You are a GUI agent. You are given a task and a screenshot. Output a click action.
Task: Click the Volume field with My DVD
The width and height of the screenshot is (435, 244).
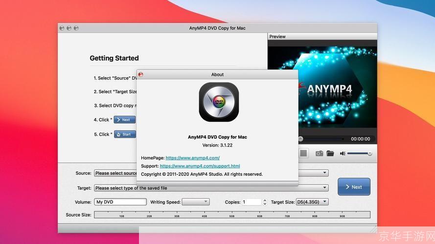point(120,202)
